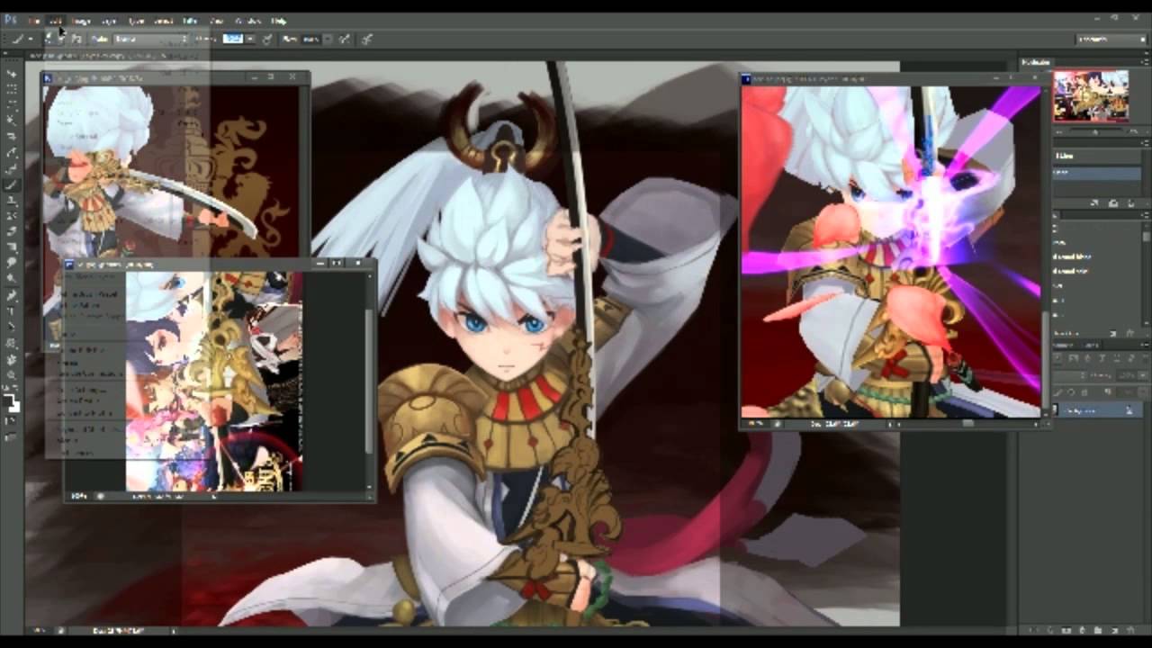
Task: Select the Clone Stamp tool
Action: pos(12,201)
